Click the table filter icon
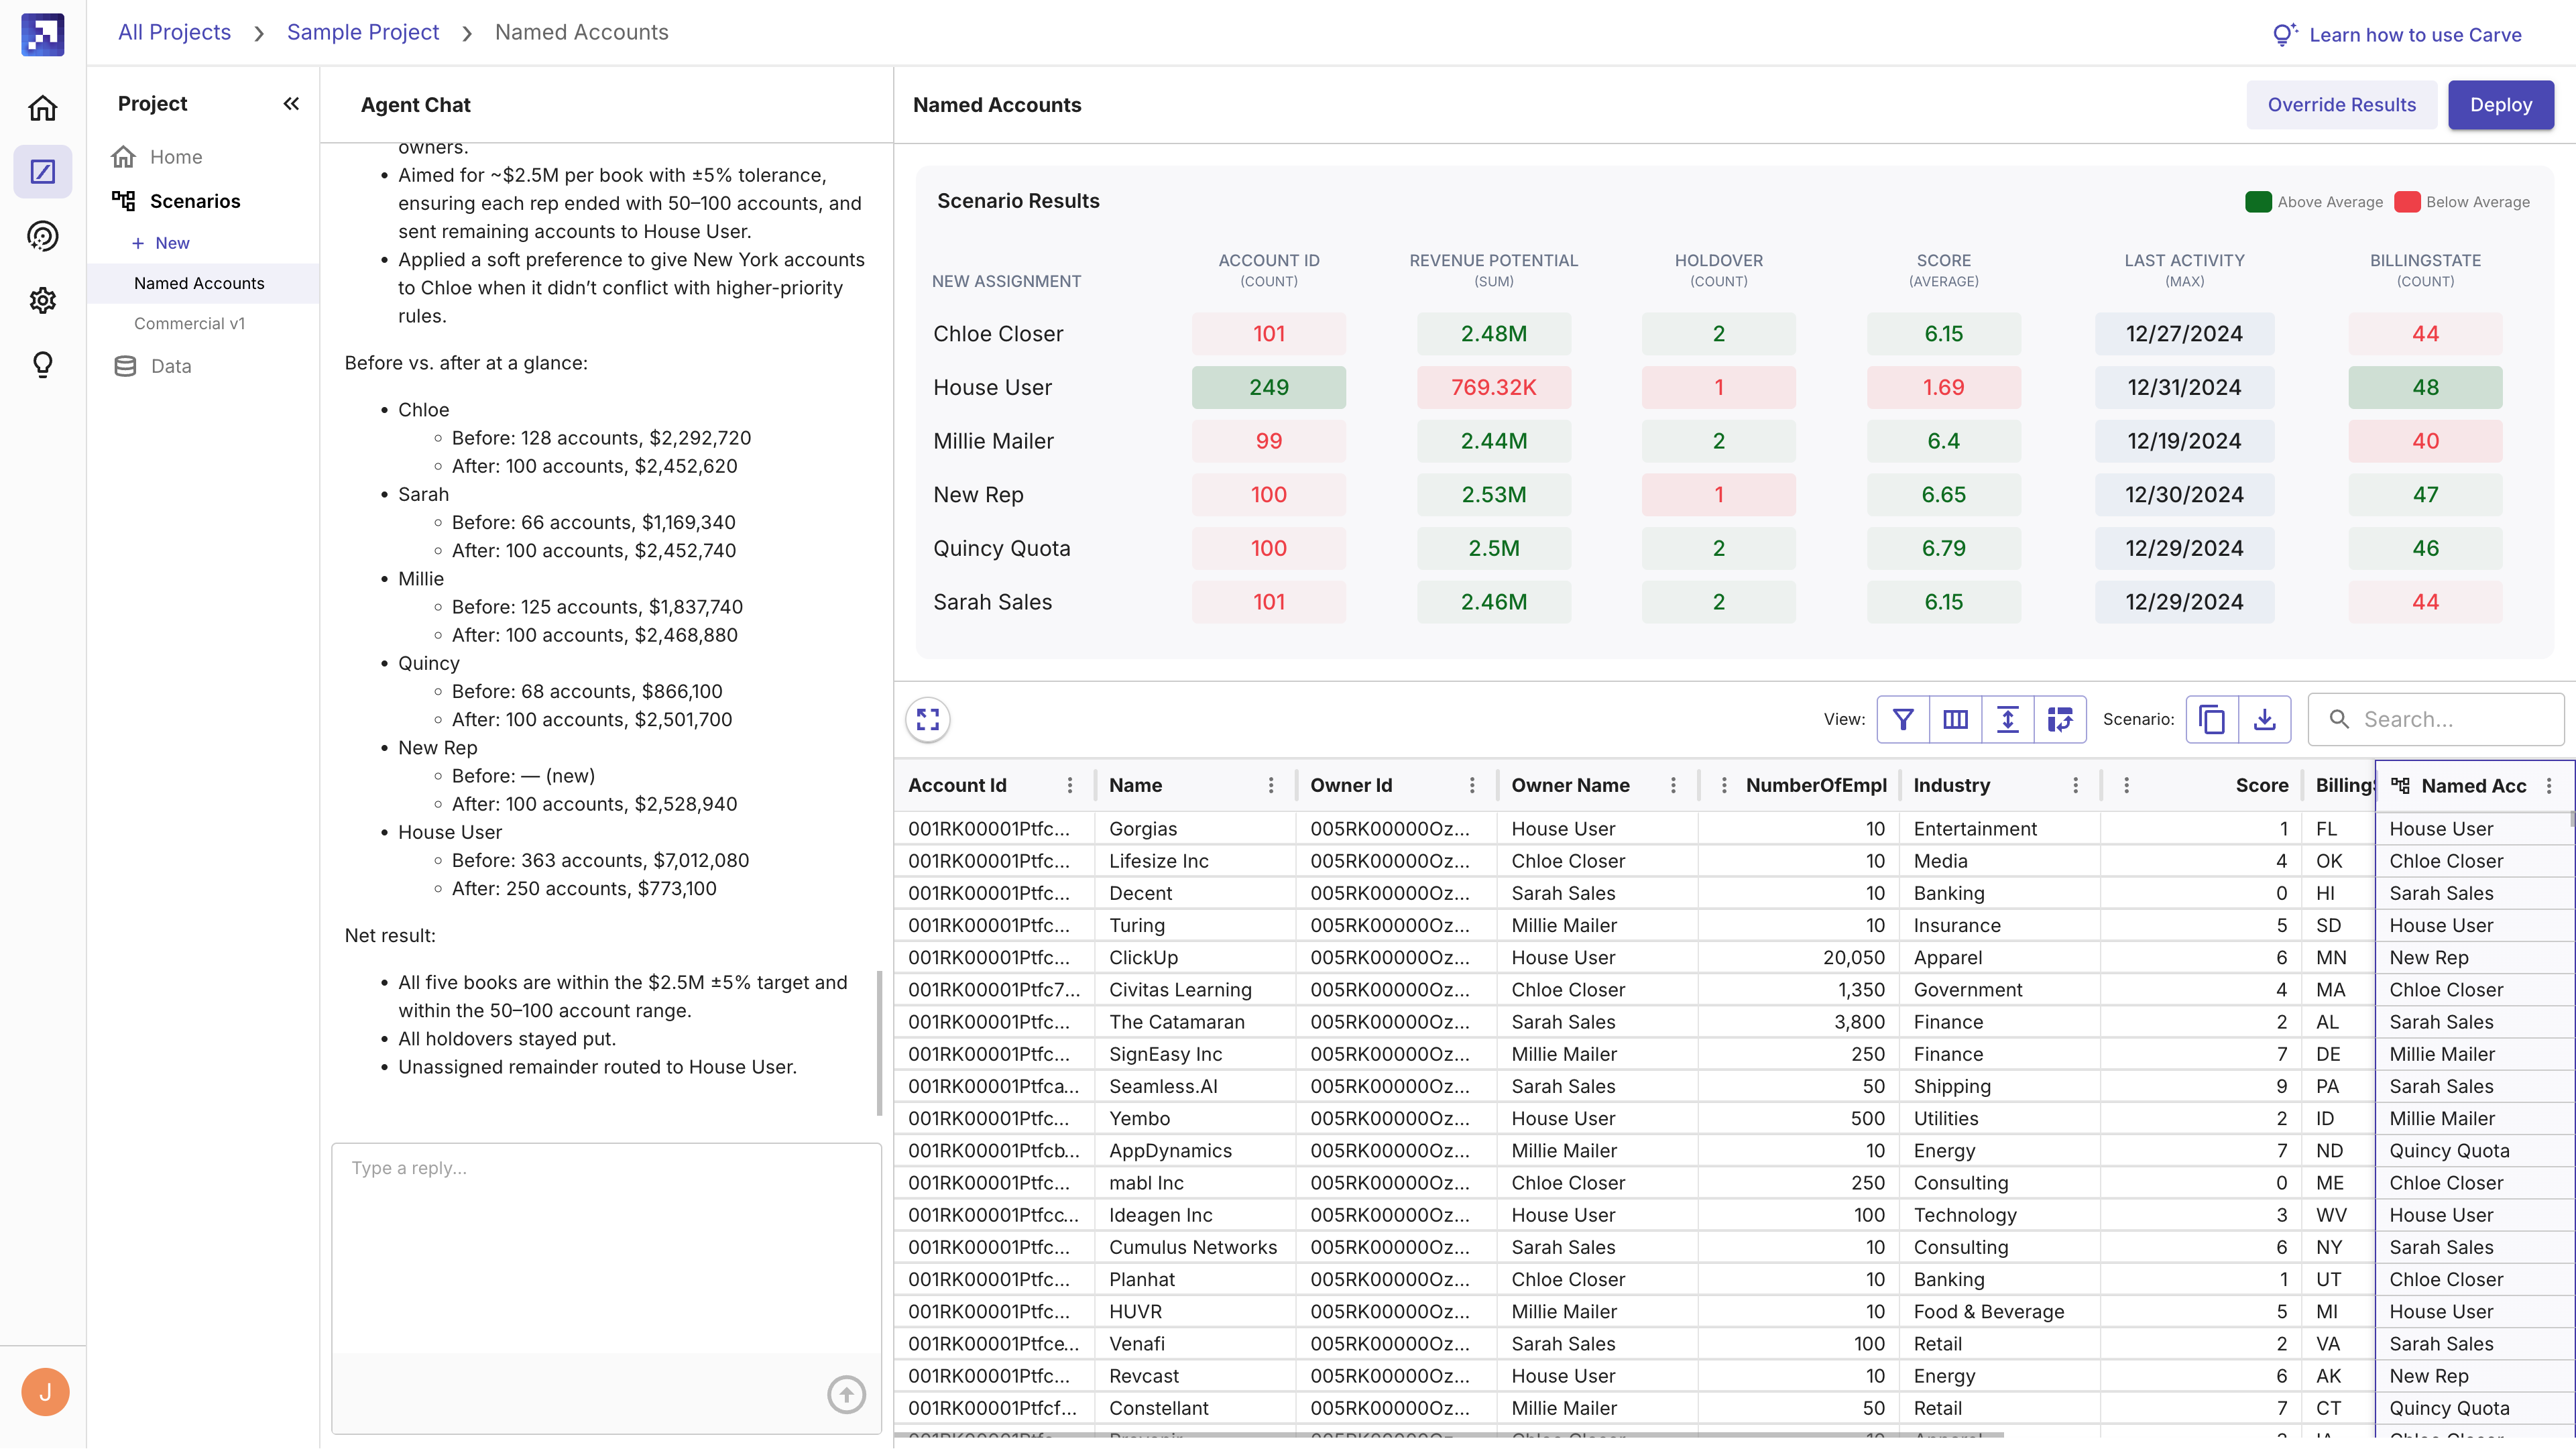This screenshot has width=2576, height=1449. coord(1903,719)
